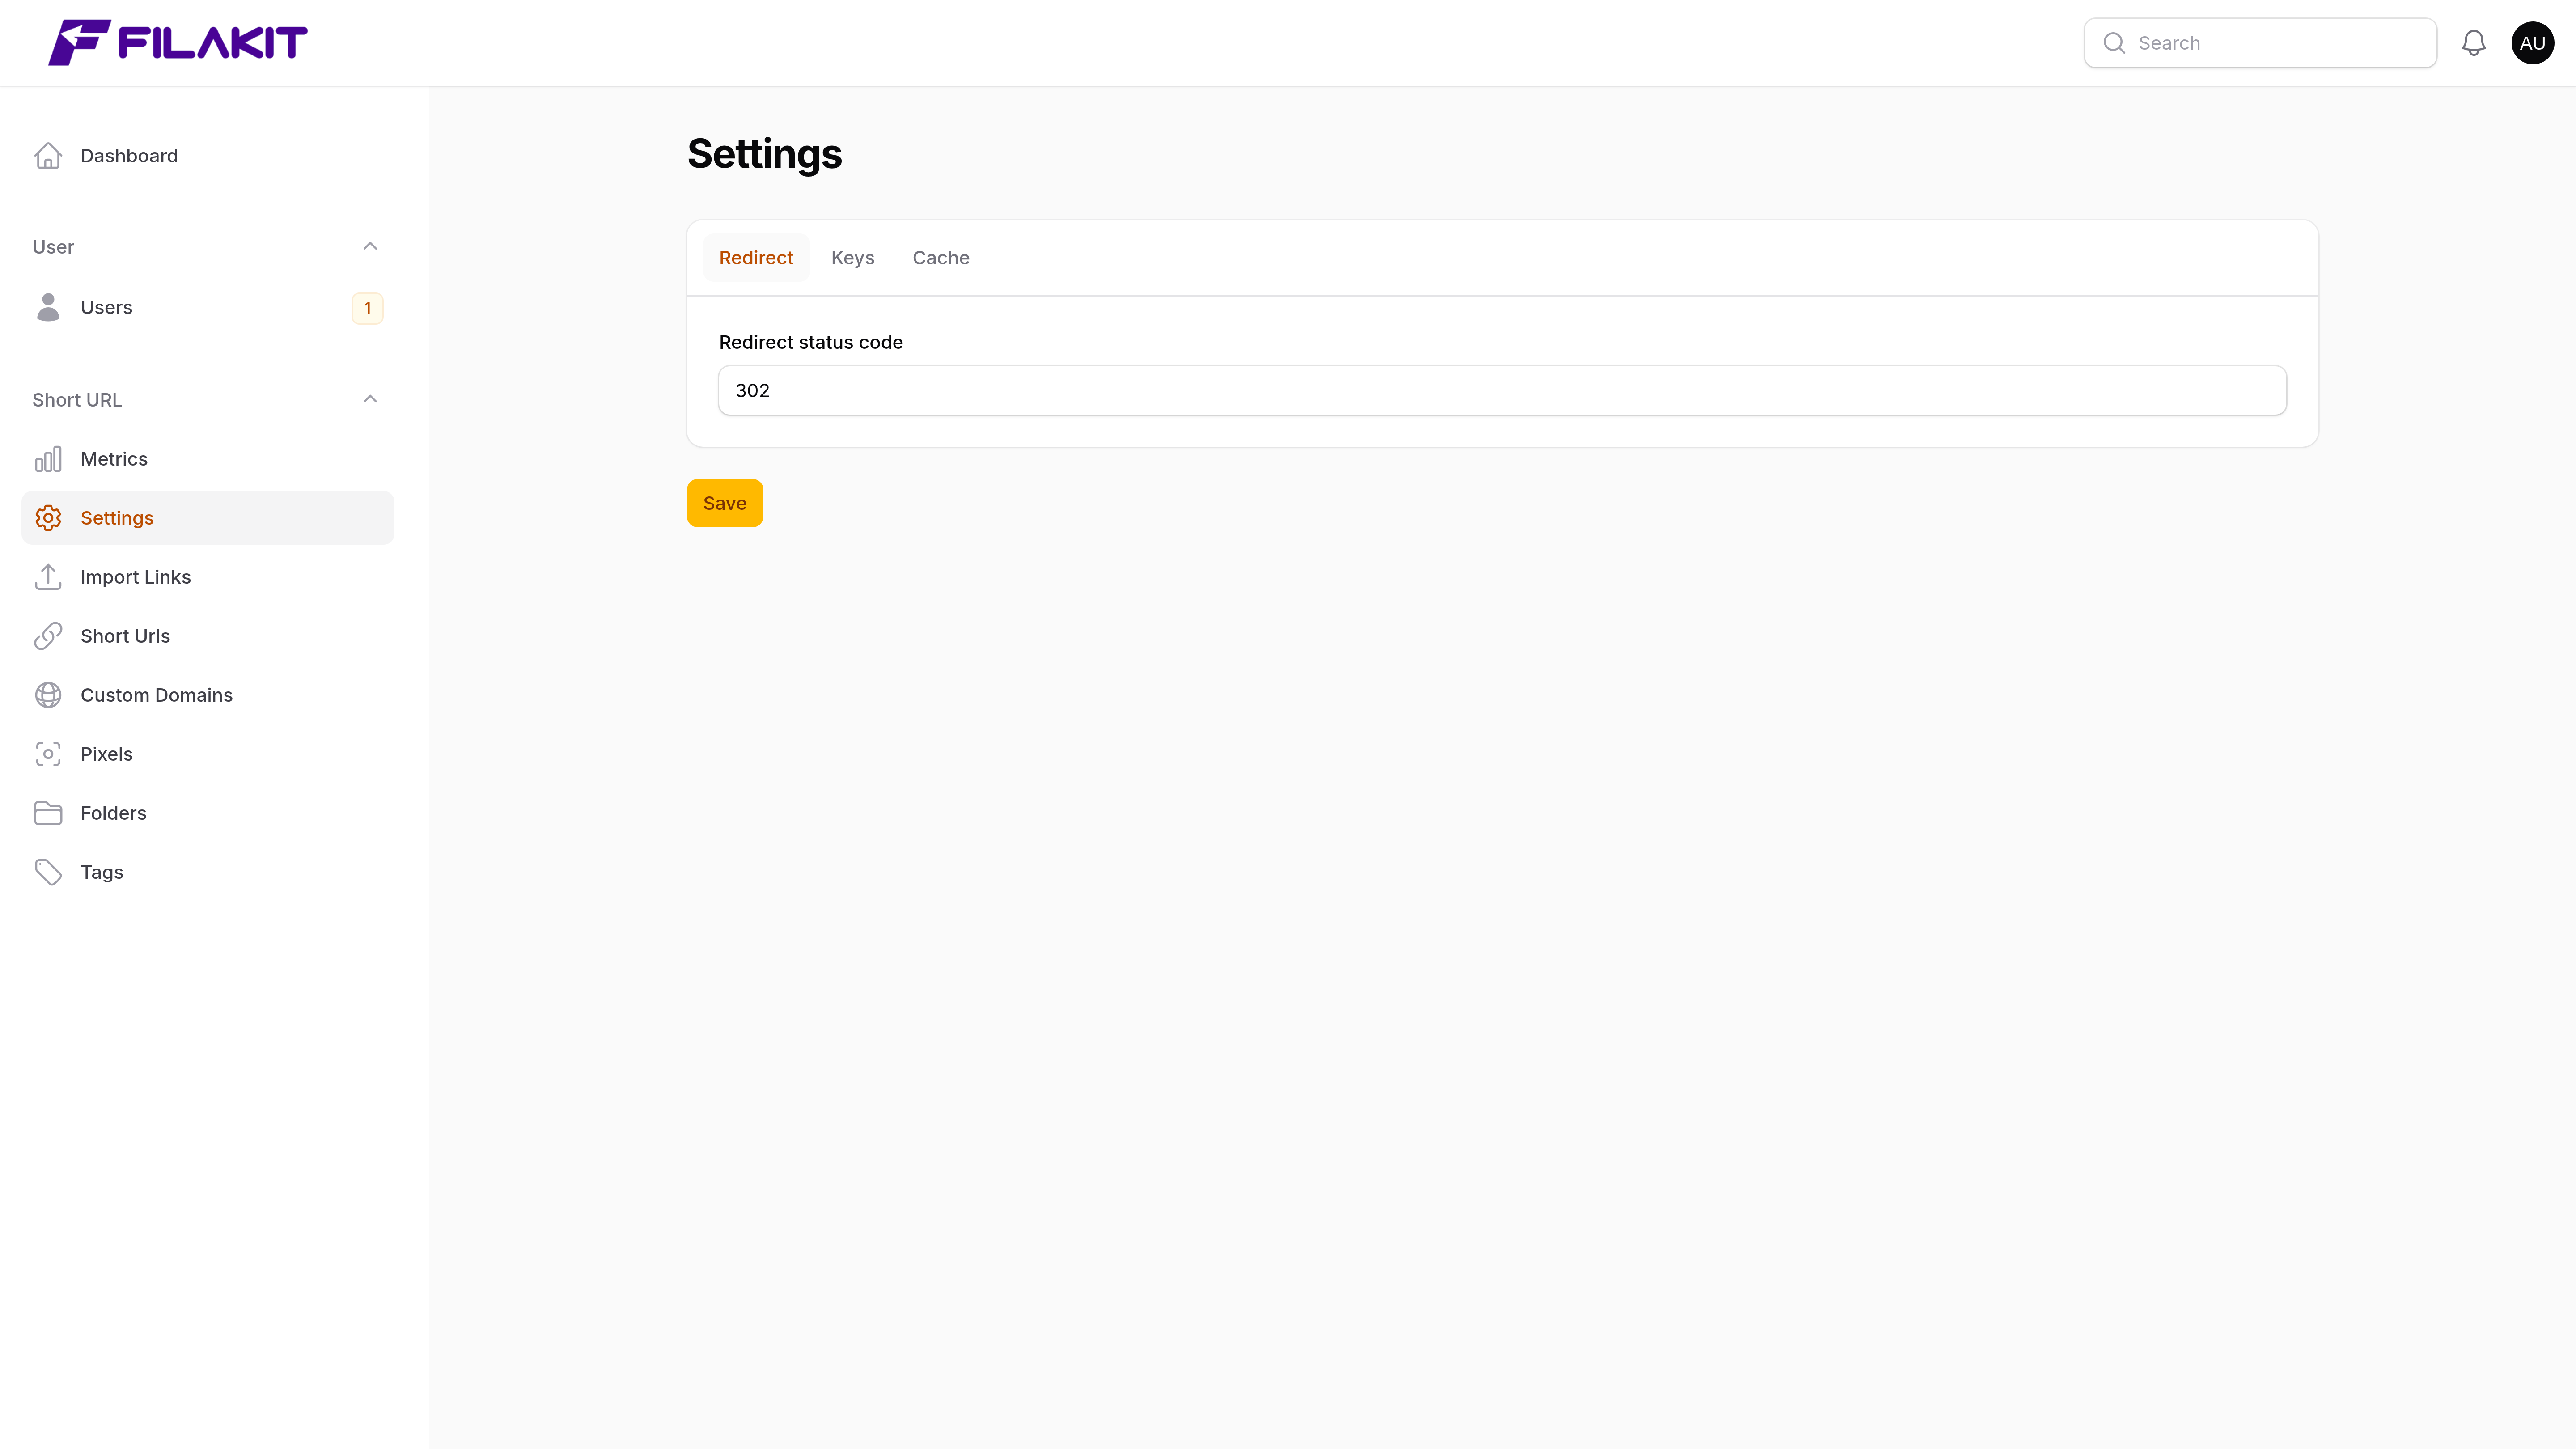Click the Settings gear icon
The width and height of the screenshot is (2576, 1449).
click(48, 518)
